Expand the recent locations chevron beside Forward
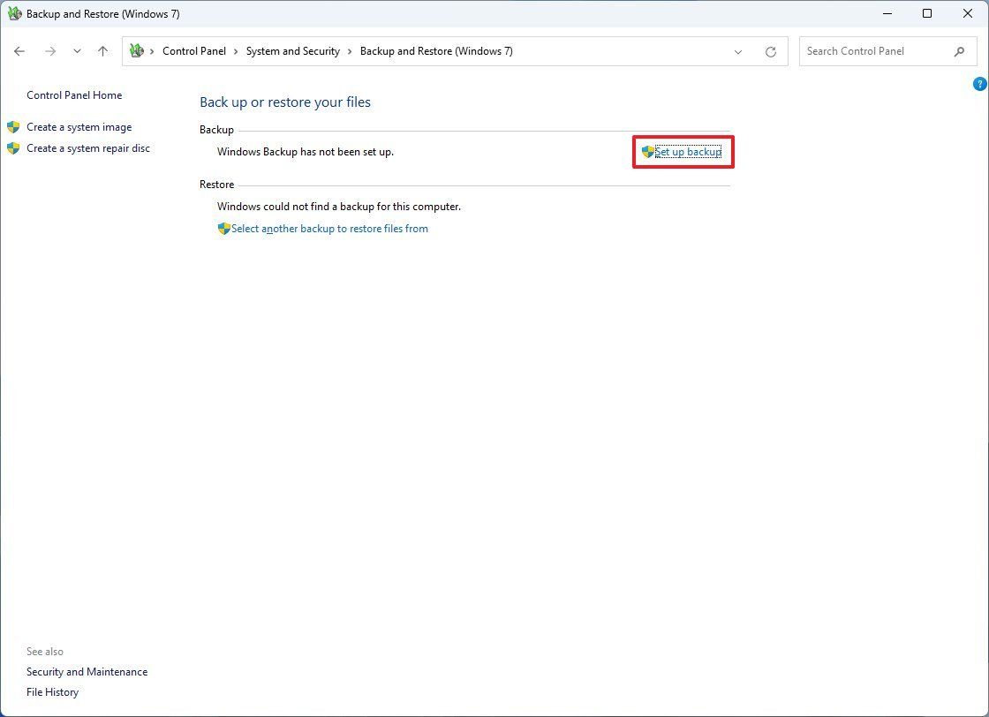This screenshot has width=989, height=717. tap(77, 51)
